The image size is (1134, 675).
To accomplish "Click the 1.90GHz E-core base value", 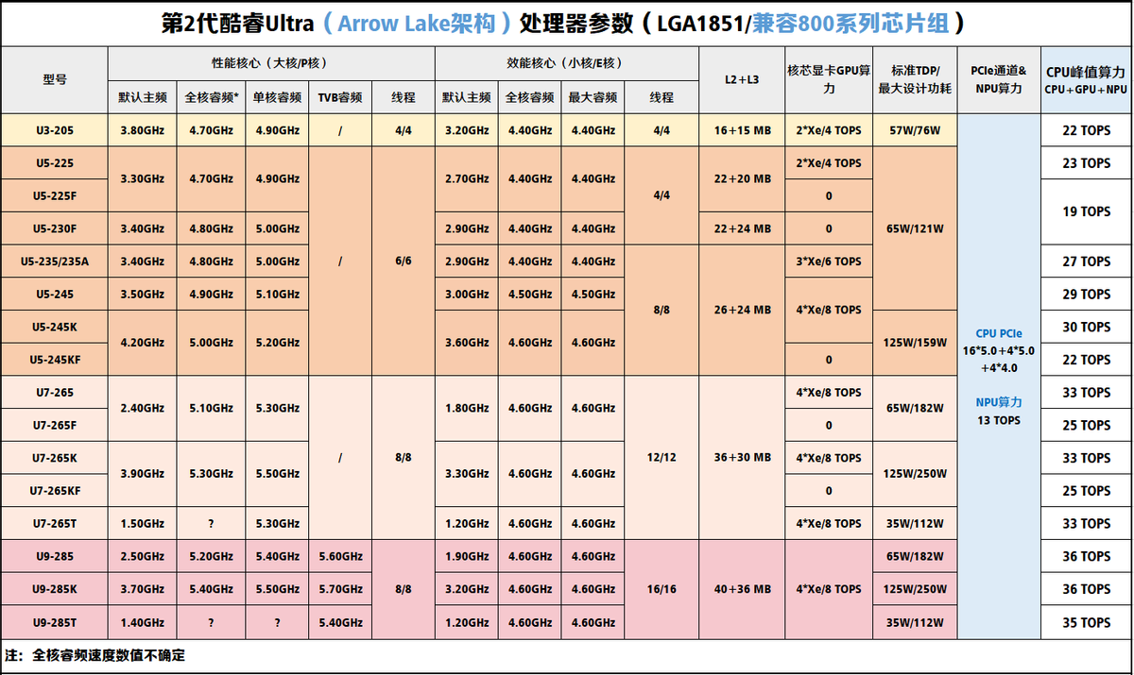I will [x=466, y=556].
